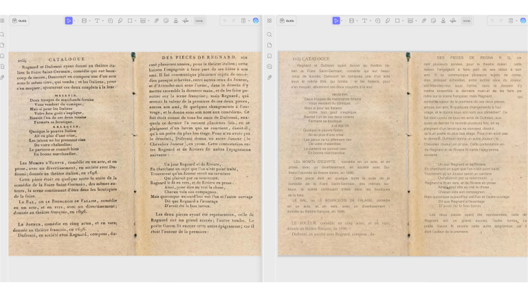Pick the pencil drawing tool in the right window
528x297 pixels.
click(x=388, y=21)
